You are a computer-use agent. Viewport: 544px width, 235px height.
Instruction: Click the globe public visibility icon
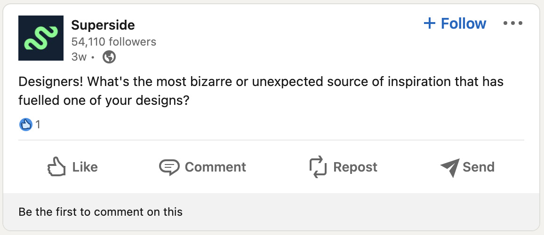109,57
